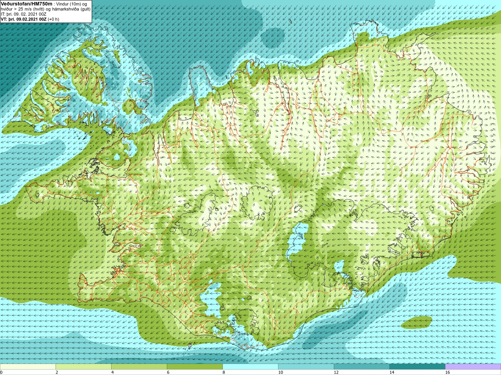Click the medium green 4–6 m/s legend swatch

(139, 366)
